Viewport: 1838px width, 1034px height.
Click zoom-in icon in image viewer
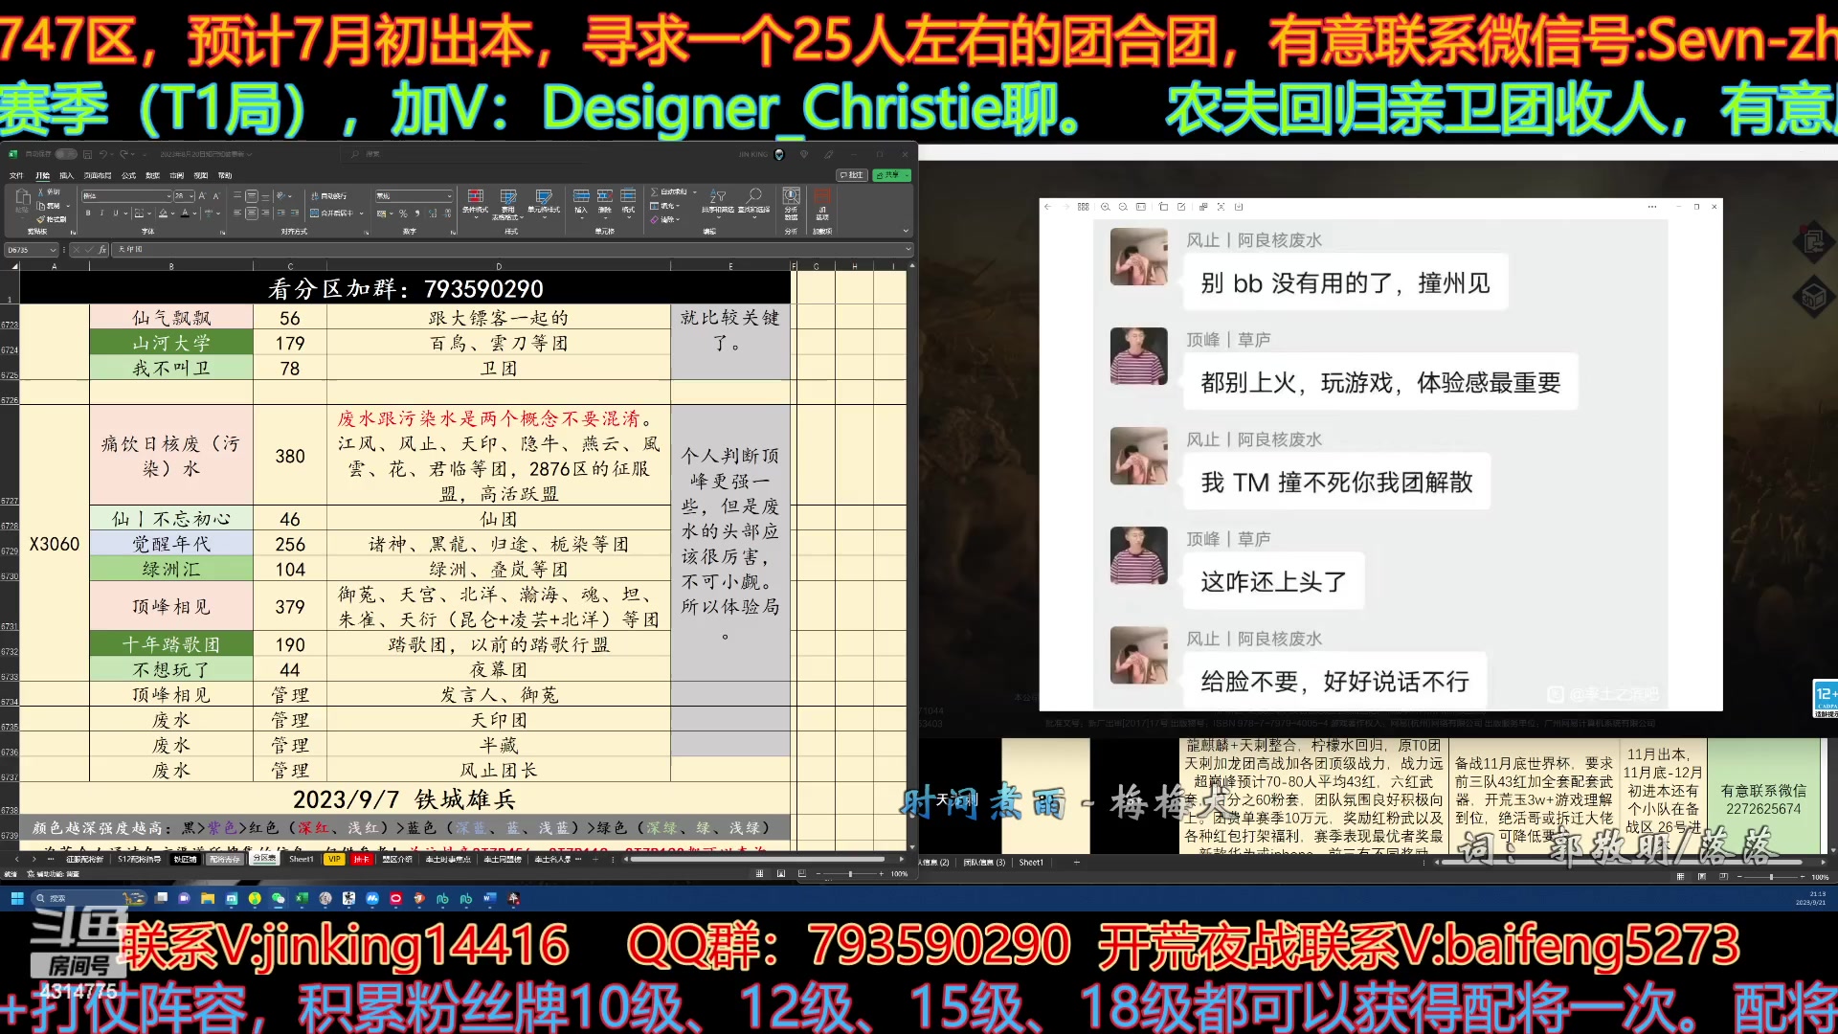pyautogui.click(x=1105, y=207)
